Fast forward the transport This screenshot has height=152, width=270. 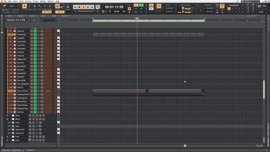pyautogui.click(x=92, y=7)
